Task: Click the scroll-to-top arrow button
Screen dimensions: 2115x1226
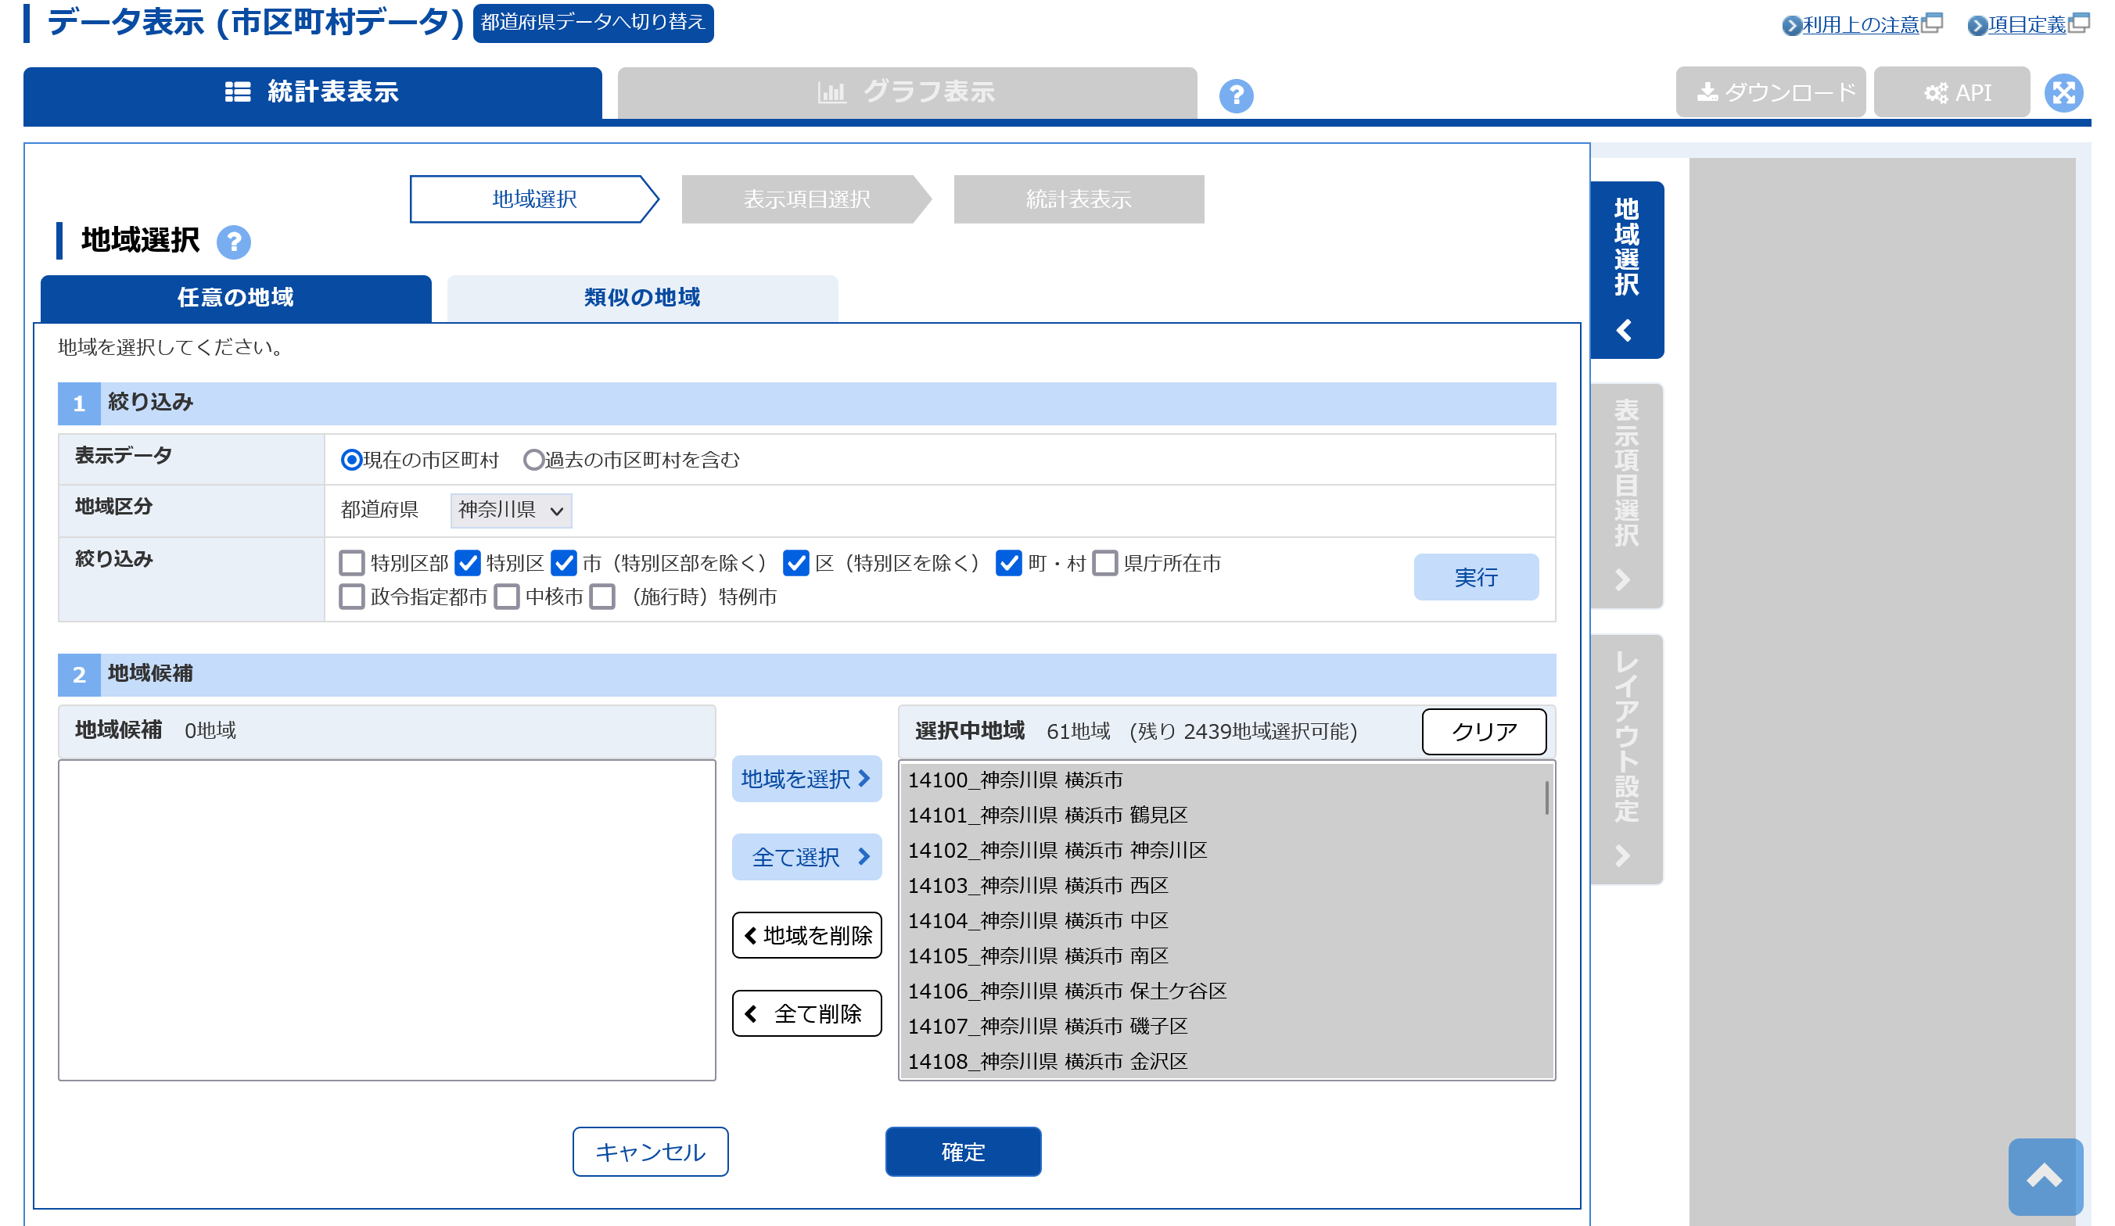Action: click(2045, 1176)
